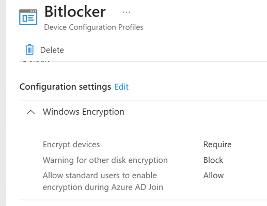Viewport: 267px width, 206px height.
Task: Select the Encrypt devices setting label
Action: click(x=71, y=144)
